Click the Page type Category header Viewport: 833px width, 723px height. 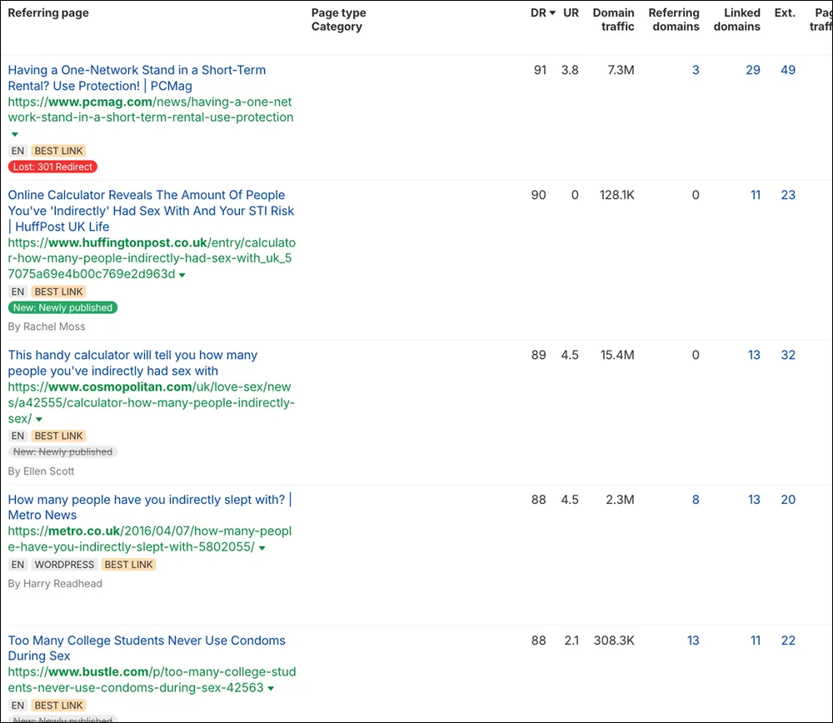(x=338, y=20)
